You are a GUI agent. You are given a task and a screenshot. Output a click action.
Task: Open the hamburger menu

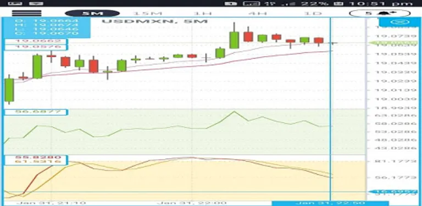26,13
